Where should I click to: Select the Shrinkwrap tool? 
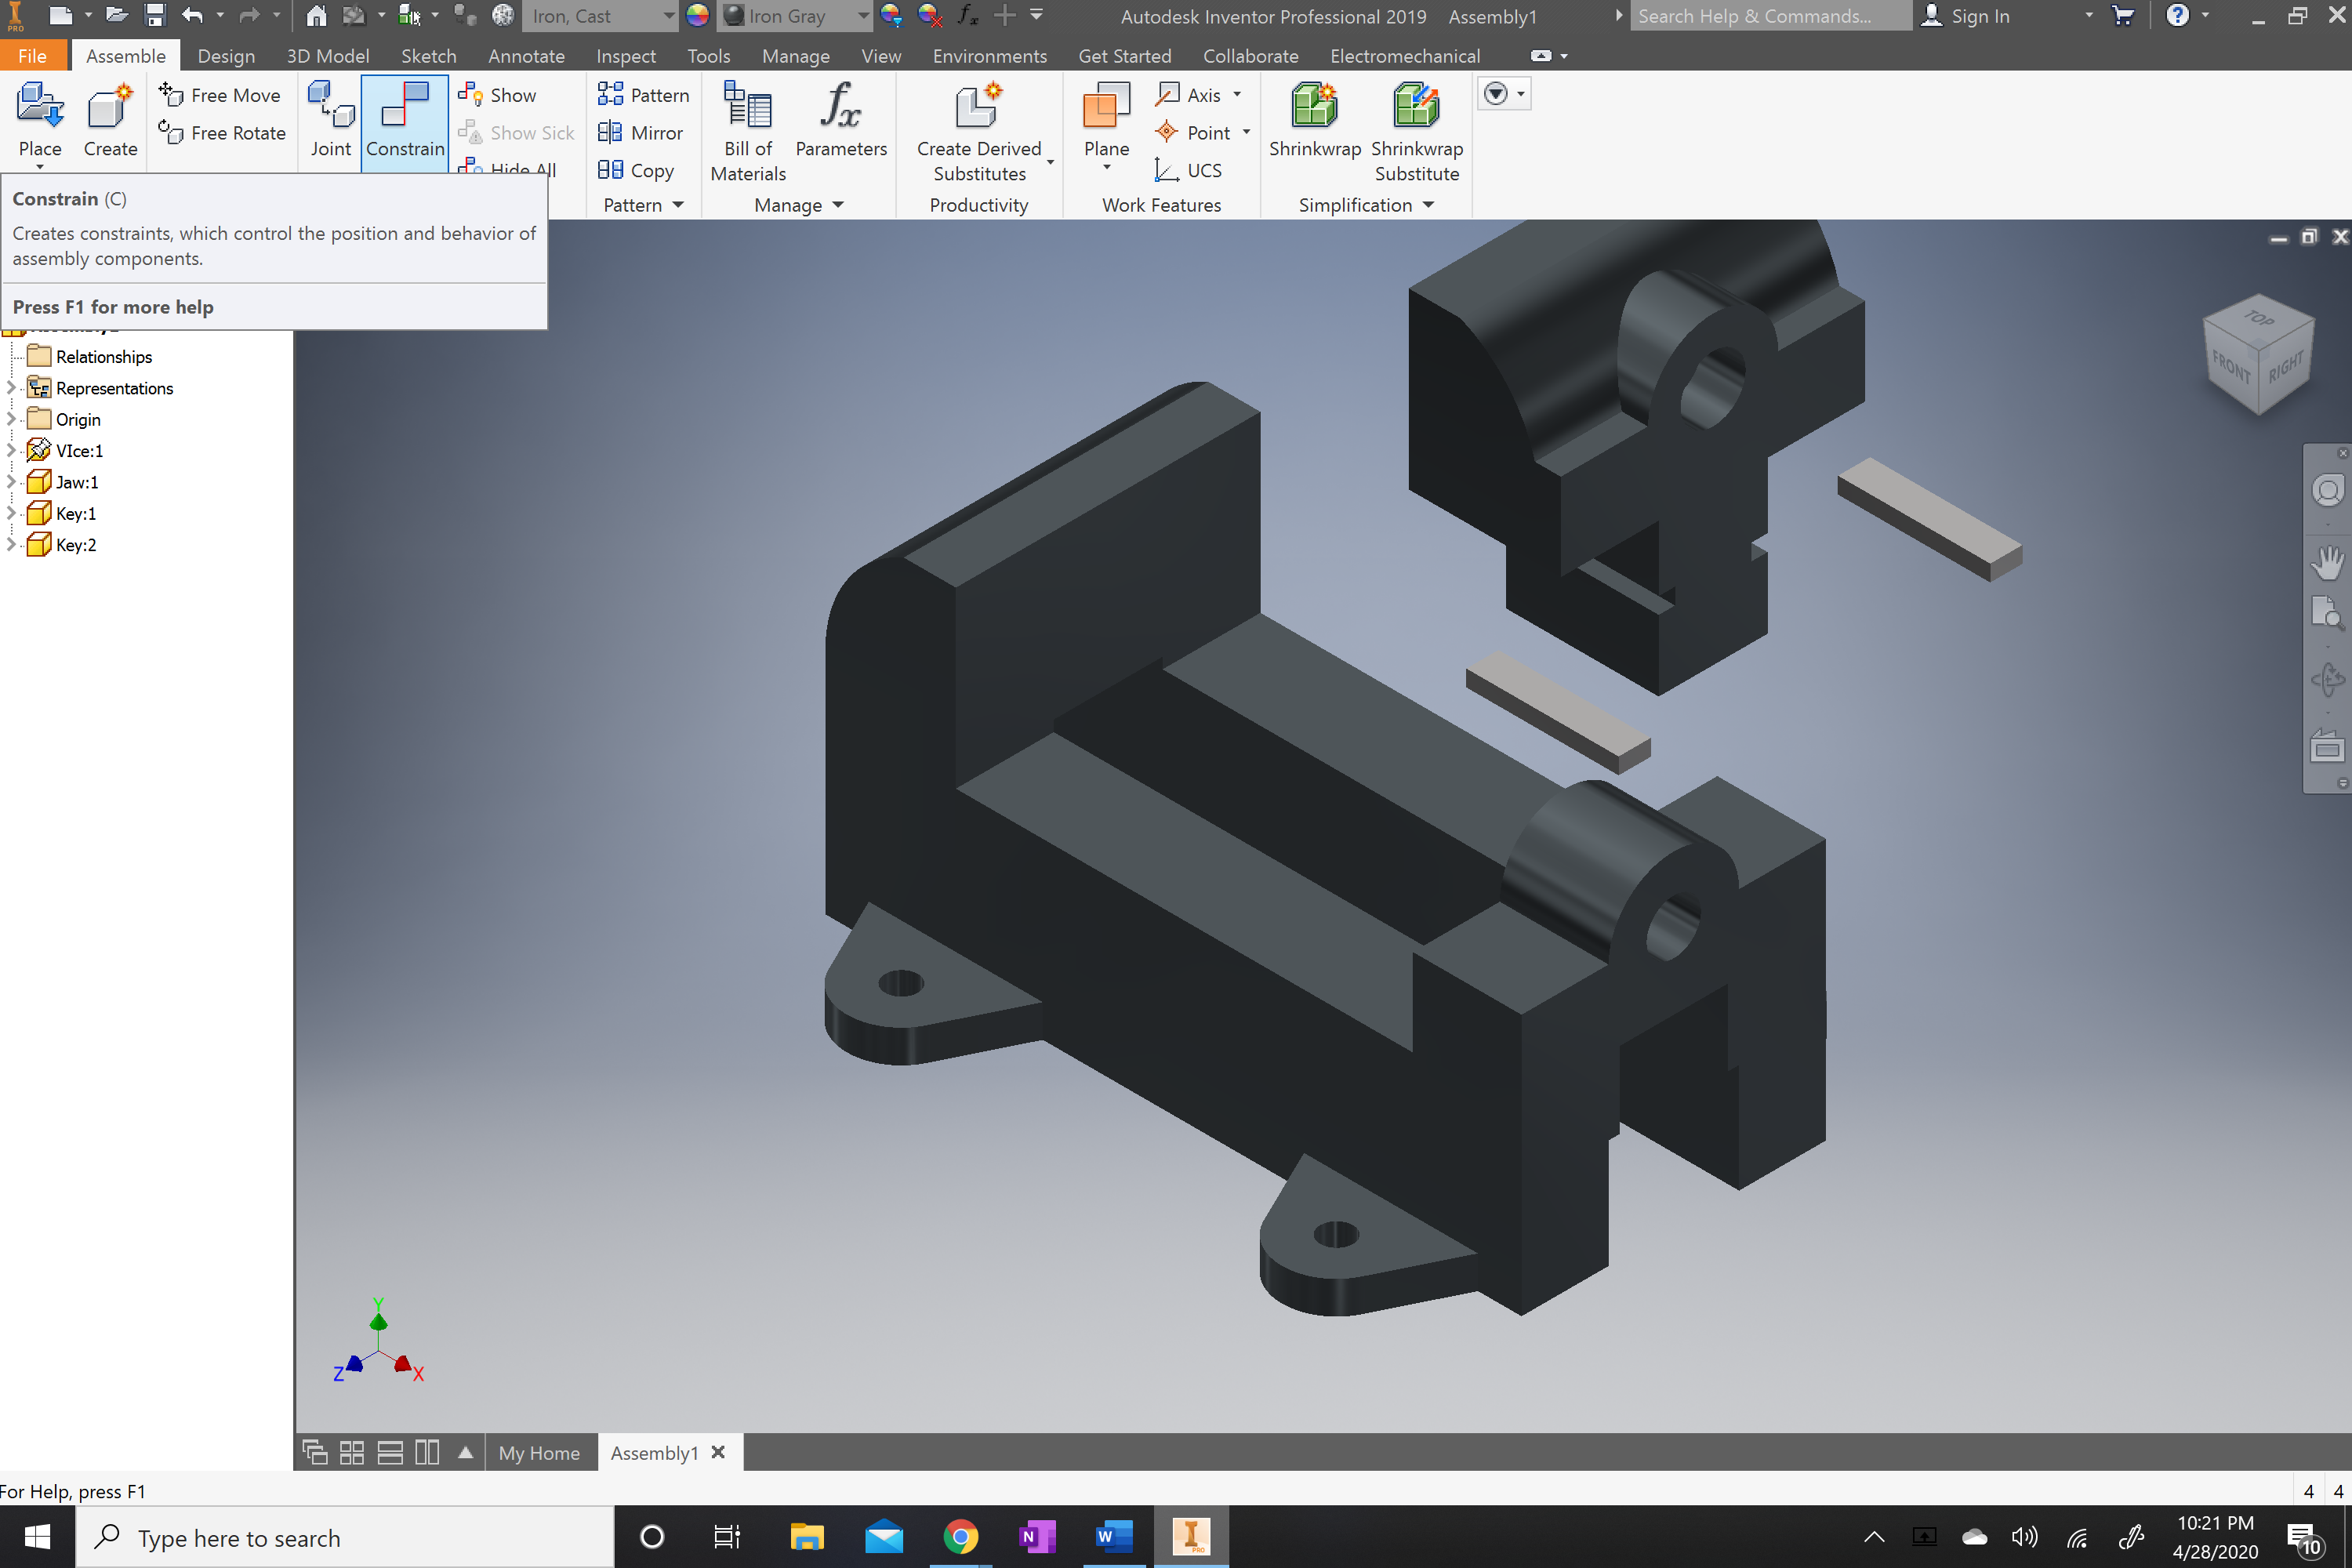[x=1314, y=120]
